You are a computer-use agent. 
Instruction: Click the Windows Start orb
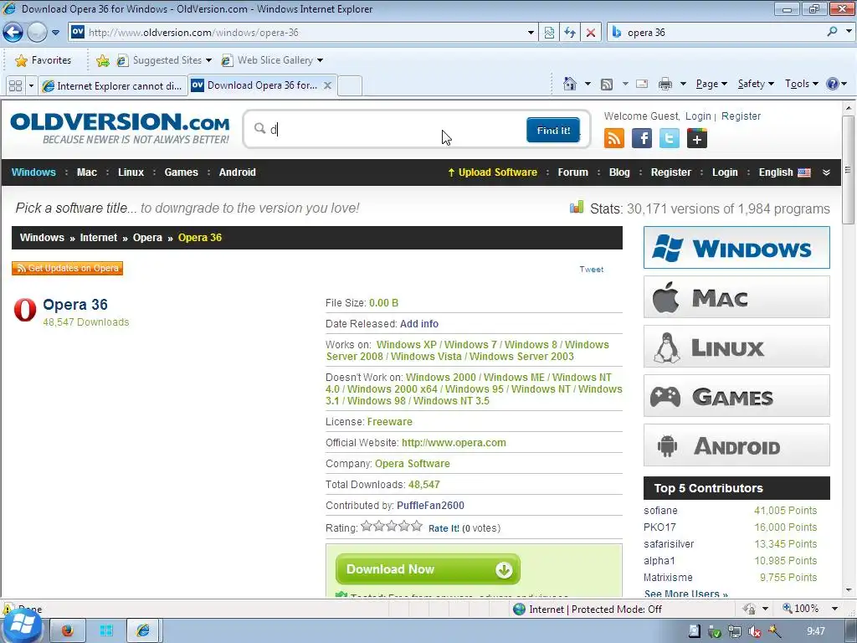(22, 626)
